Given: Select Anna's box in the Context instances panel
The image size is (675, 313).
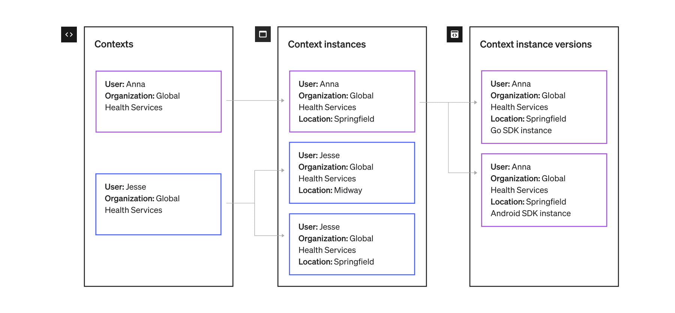Looking at the screenshot, I should click(x=352, y=101).
